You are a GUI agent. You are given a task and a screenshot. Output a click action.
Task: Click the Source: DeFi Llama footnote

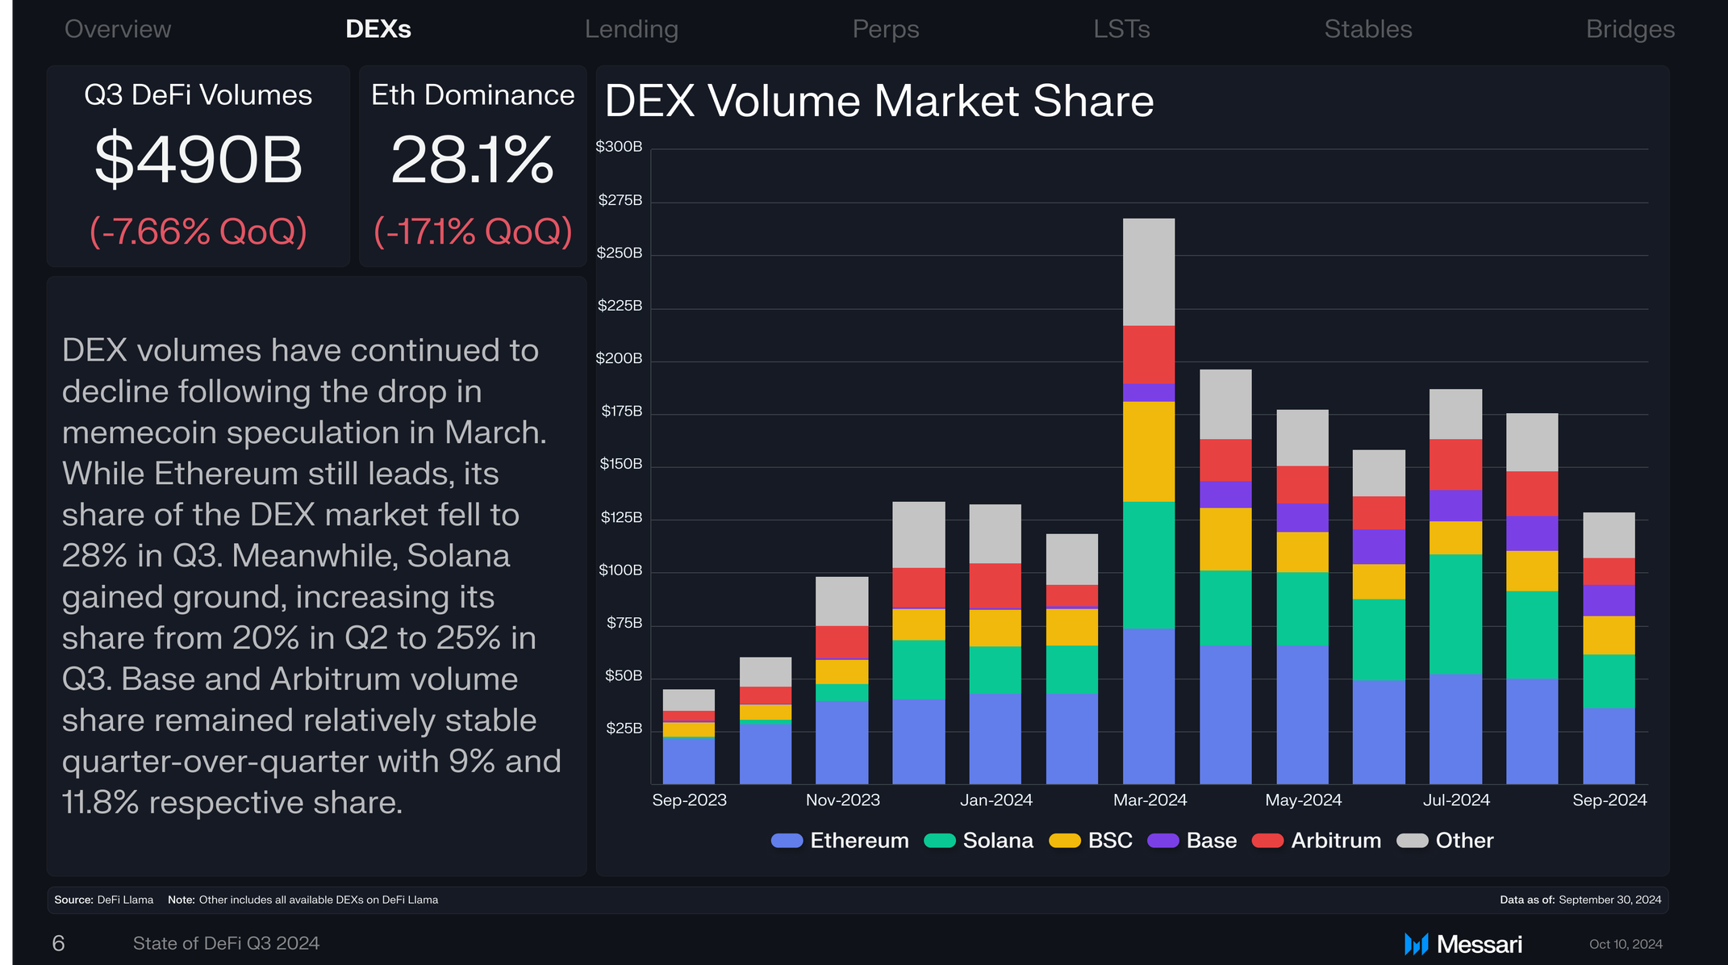point(103,900)
